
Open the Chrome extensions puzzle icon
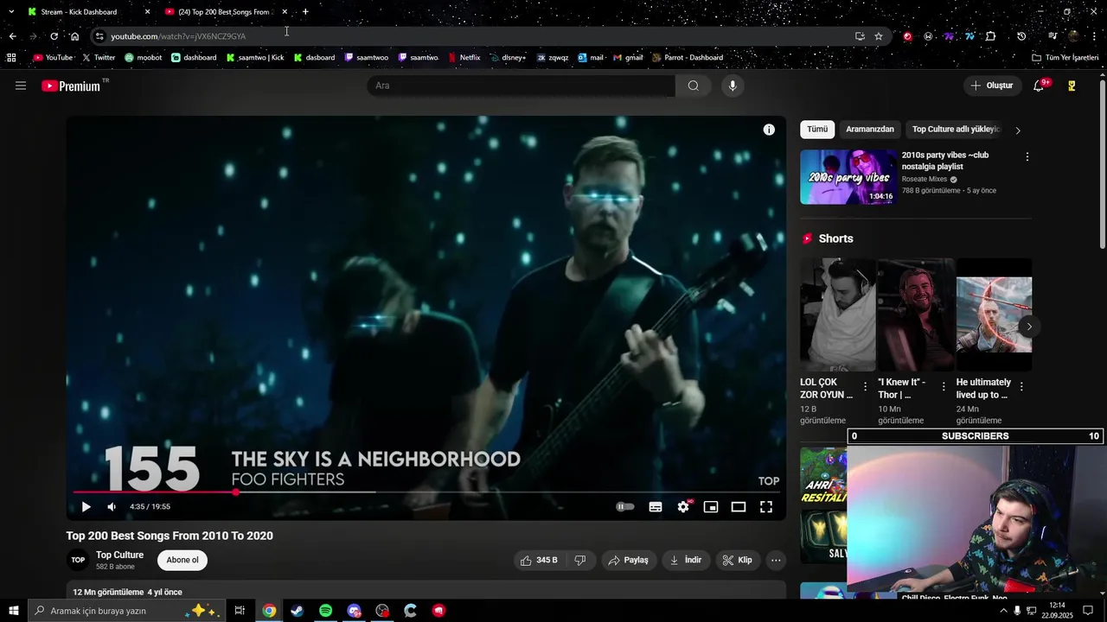(x=990, y=36)
